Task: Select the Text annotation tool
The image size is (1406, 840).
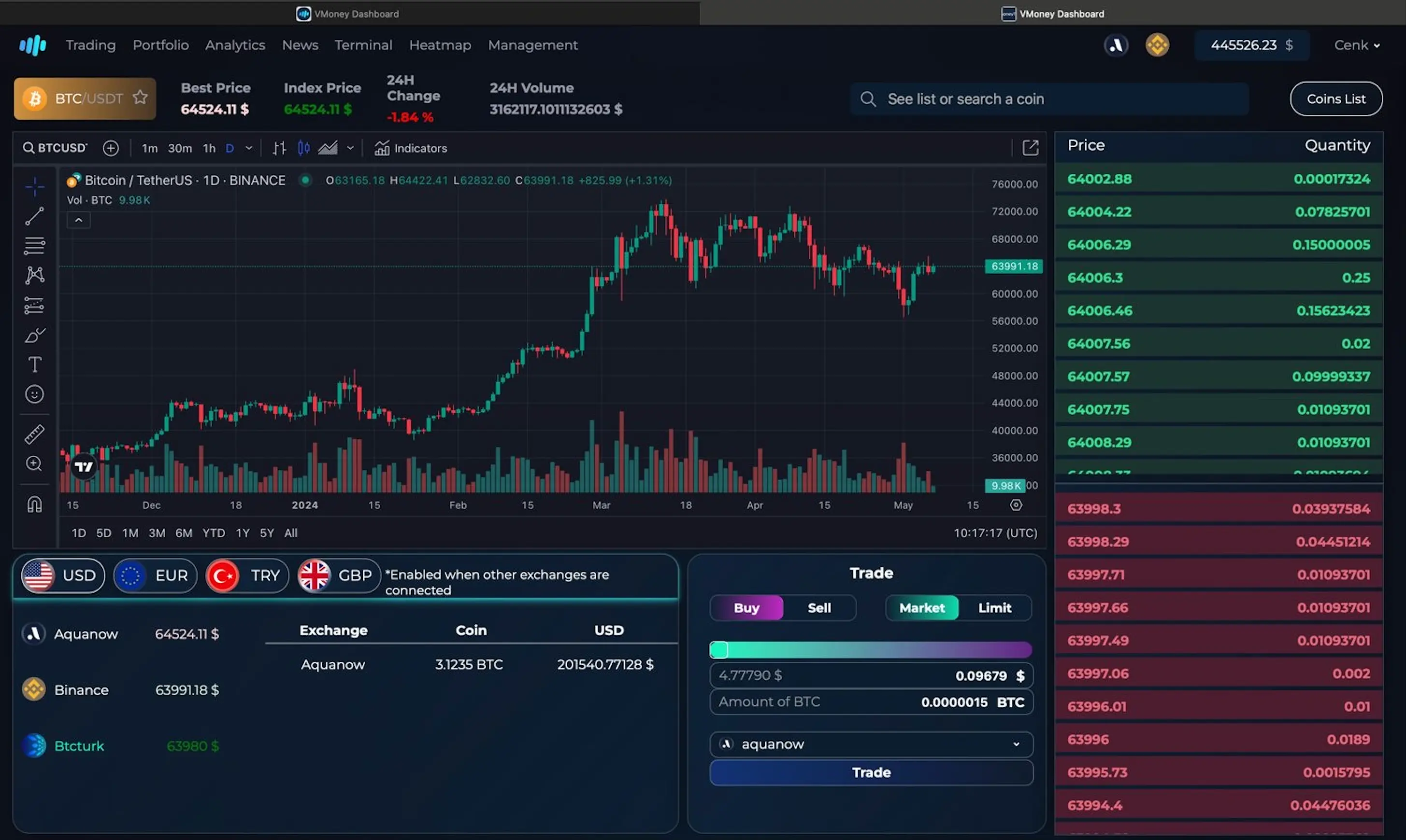Action: 35,364
